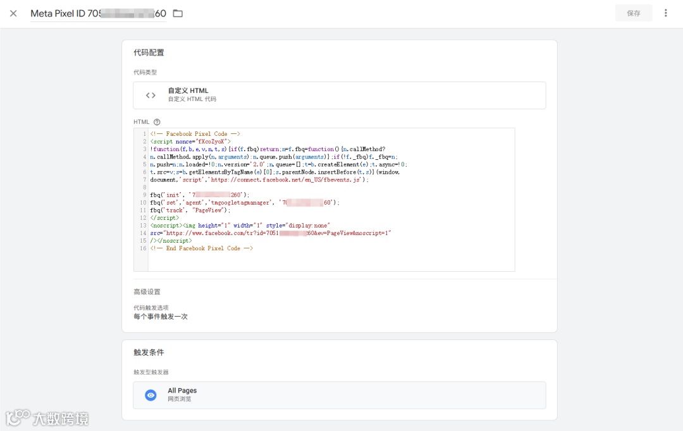Edit the Meta Pixel ID tag name
This screenshot has height=431, width=683.
pos(98,13)
